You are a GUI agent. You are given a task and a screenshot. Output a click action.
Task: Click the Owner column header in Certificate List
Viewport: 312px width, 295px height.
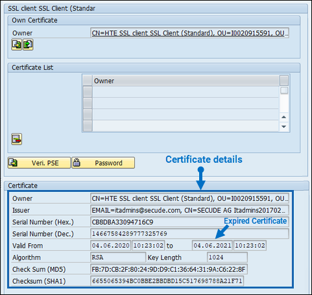186,81
